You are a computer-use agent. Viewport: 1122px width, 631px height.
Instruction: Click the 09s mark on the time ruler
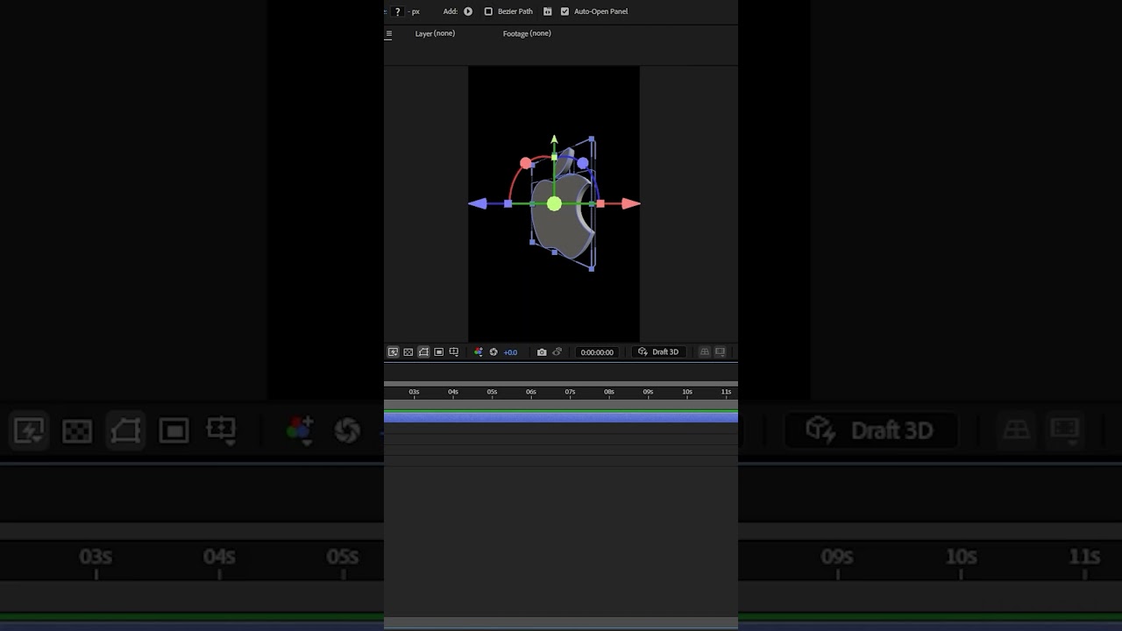648,393
